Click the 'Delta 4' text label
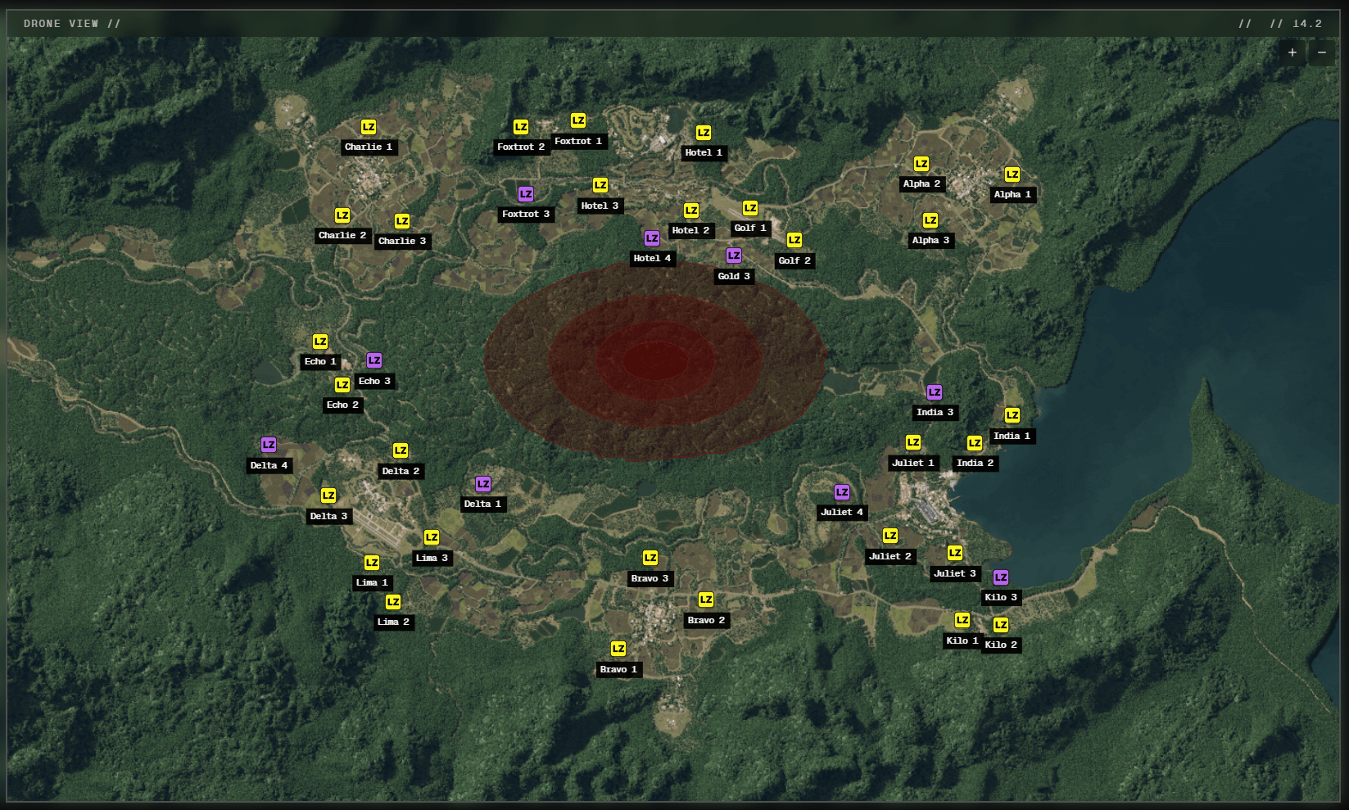 (x=269, y=466)
